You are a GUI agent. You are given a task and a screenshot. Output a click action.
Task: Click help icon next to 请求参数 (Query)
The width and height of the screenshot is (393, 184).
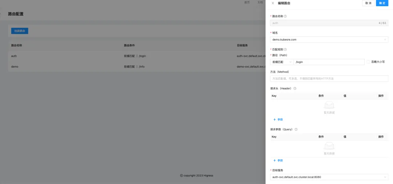(296, 129)
